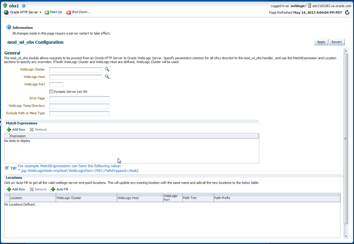Refresh the page using the refresh icon
The width and height of the screenshot is (354, 244).
coord(347,12)
